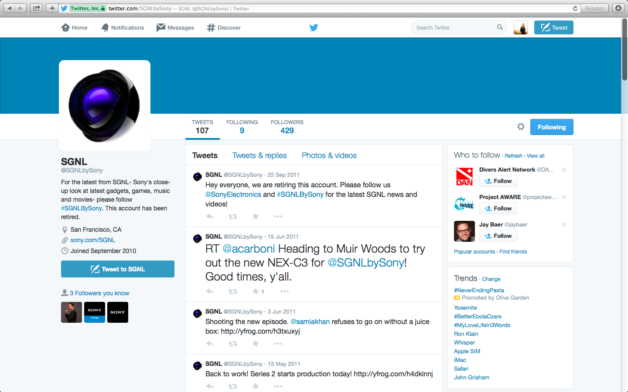Image resolution: width=628 pixels, height=392 pixels.
Task: Go forward with Safari's forward arrow
Action: 20,8
